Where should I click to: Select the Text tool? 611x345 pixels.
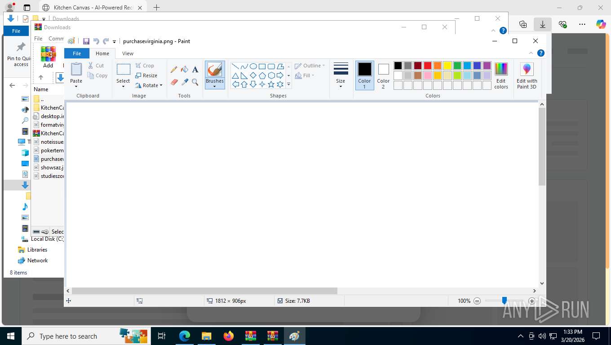(x=195, y=69)
